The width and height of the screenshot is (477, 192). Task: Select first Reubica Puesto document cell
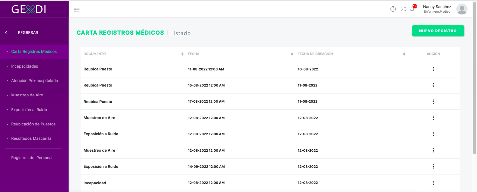98,69
